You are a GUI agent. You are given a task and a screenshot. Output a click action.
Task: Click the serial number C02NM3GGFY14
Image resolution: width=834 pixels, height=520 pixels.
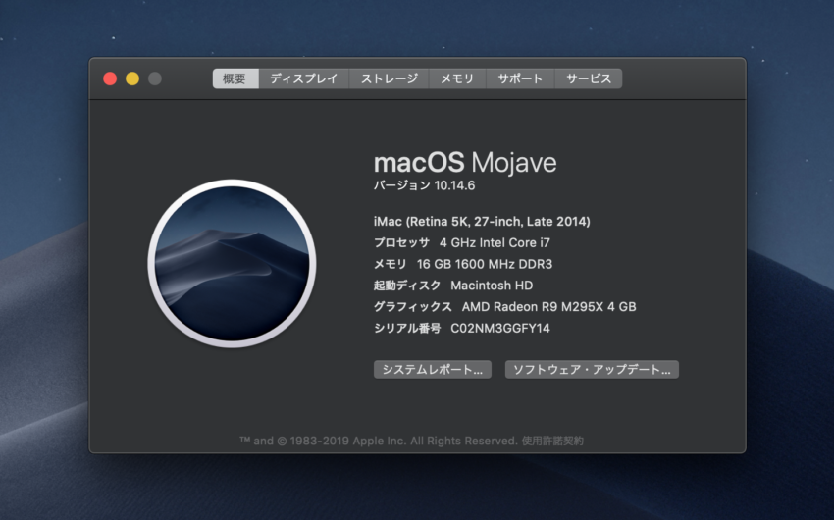point(499,329)
